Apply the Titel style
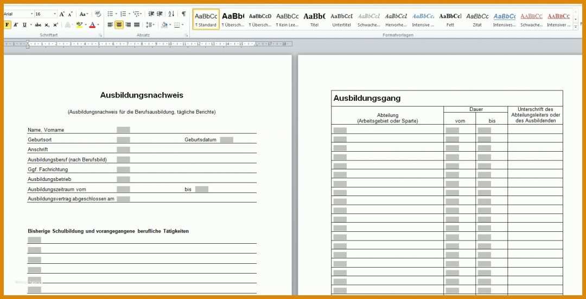586x299 pixels. 314,19
